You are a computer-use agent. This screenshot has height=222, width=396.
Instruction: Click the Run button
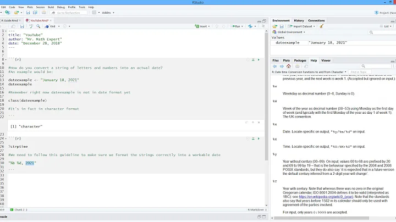(x=235, y=26)
